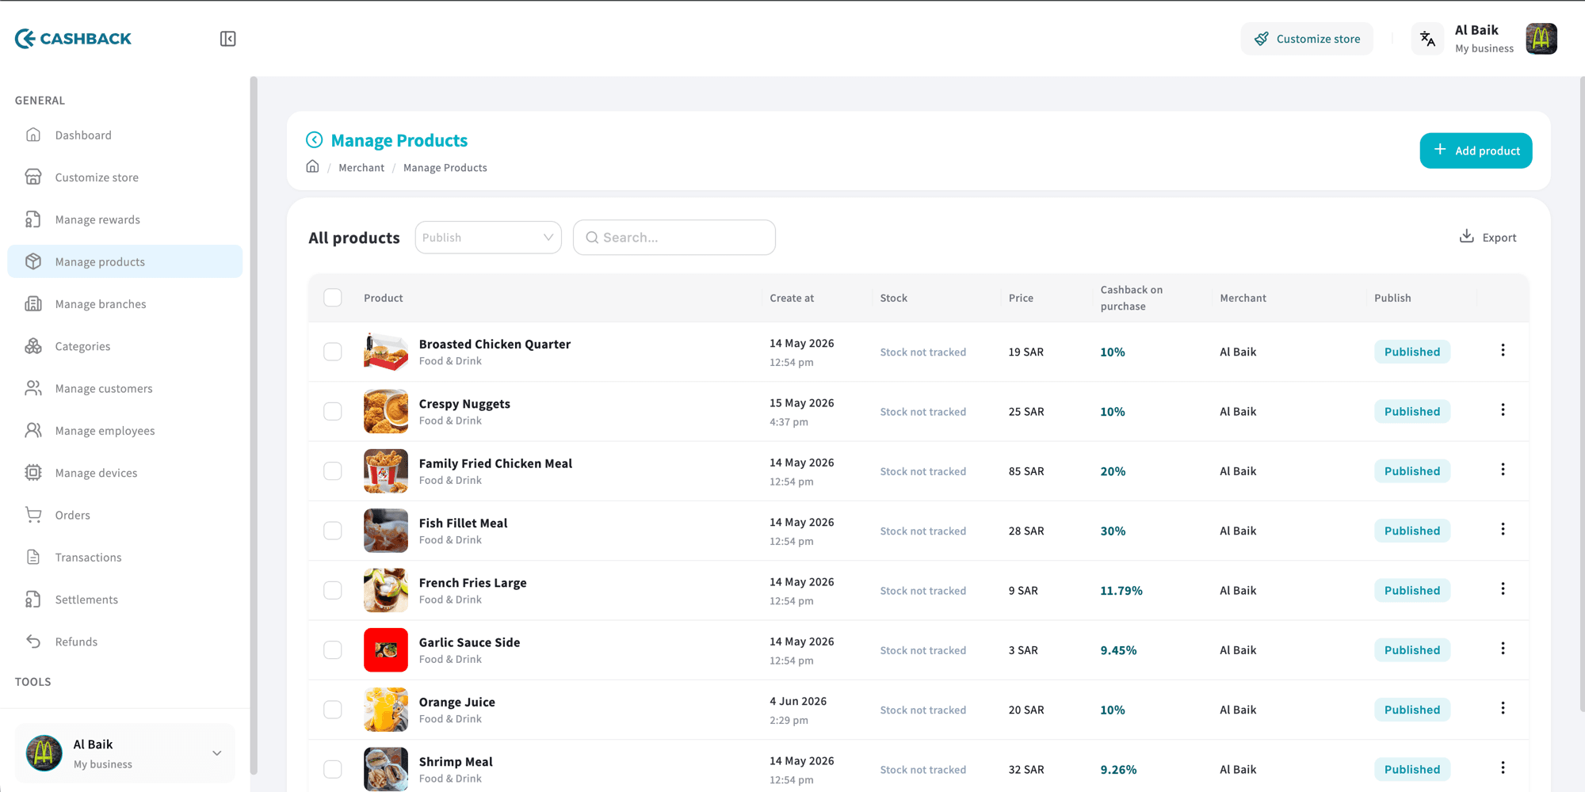Go to home via breadcrumb house icon
The image size is (1585, 792).
click(313, 167)
